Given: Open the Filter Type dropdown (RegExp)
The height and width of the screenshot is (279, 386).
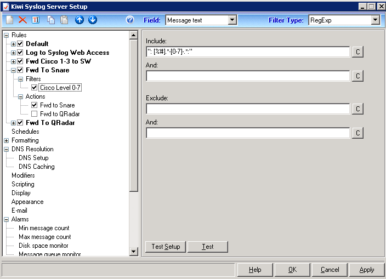Looking at the screenshot, I should (x=375, y=20).
